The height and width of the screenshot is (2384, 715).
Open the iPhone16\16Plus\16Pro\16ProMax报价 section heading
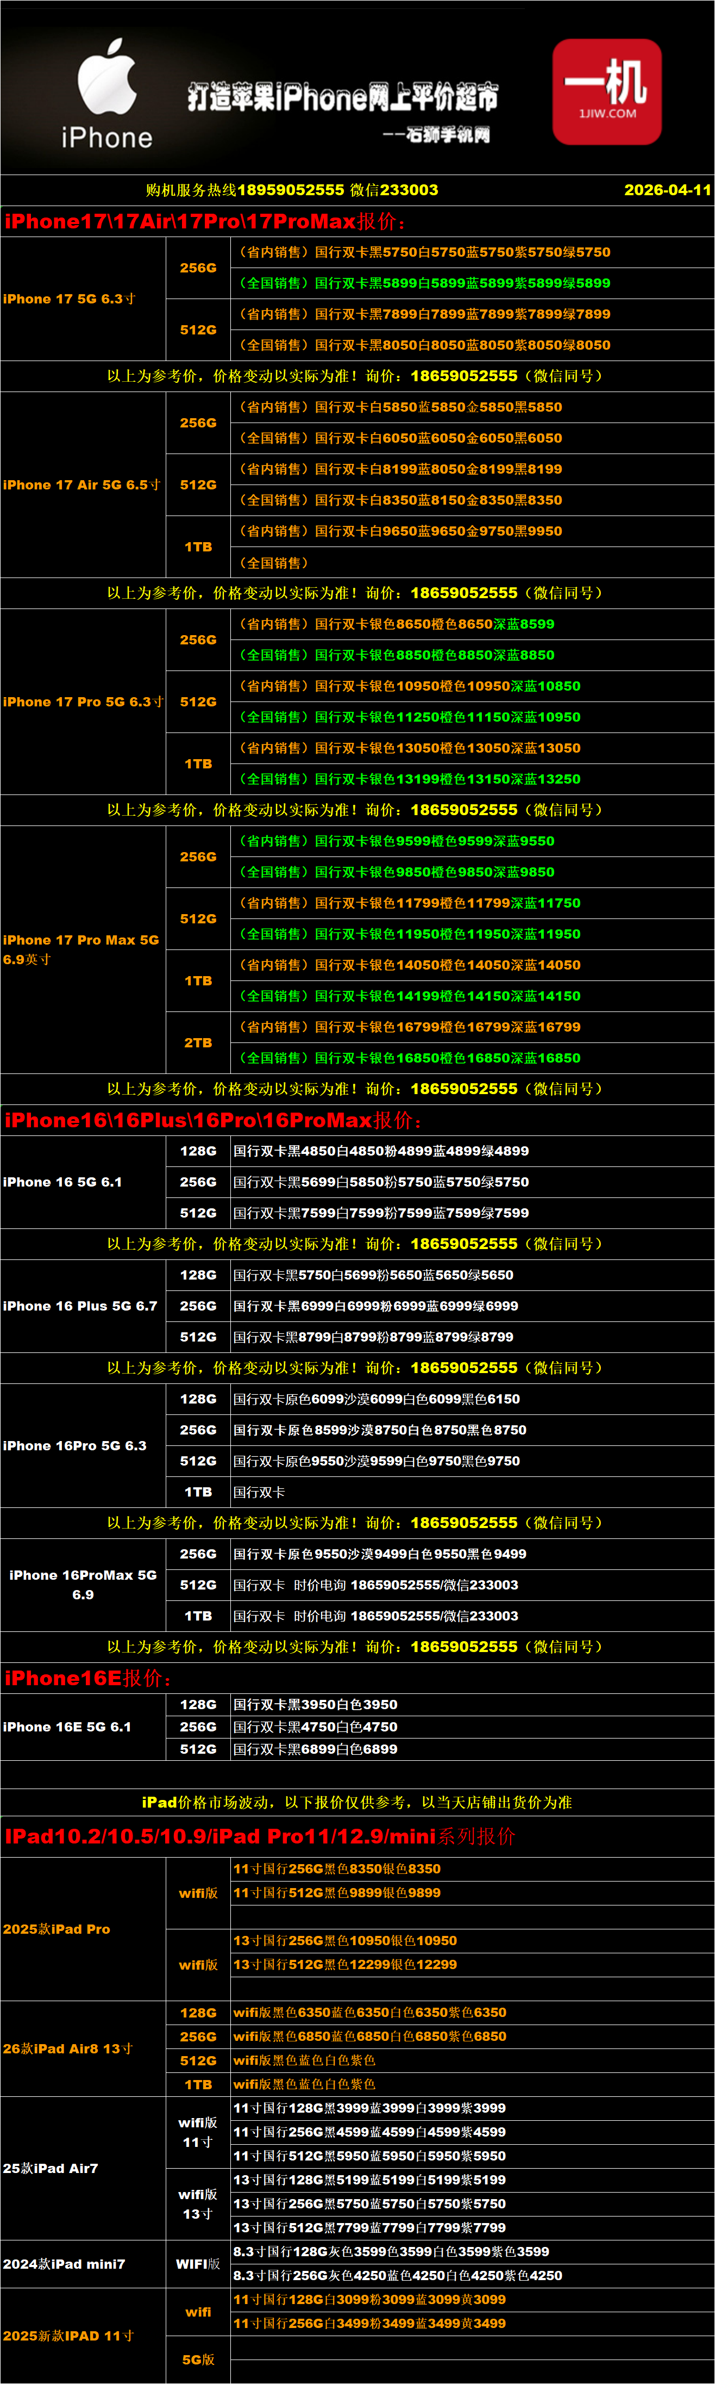213,1121
